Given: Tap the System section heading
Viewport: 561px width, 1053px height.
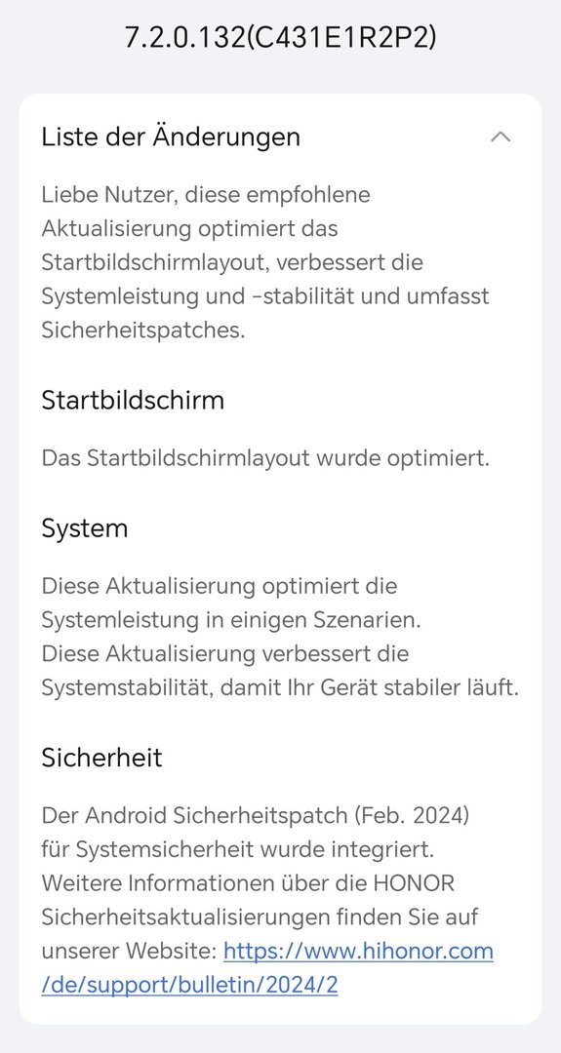Looking at the screenshot, I should pyautogui.click(x=85, y=528).
